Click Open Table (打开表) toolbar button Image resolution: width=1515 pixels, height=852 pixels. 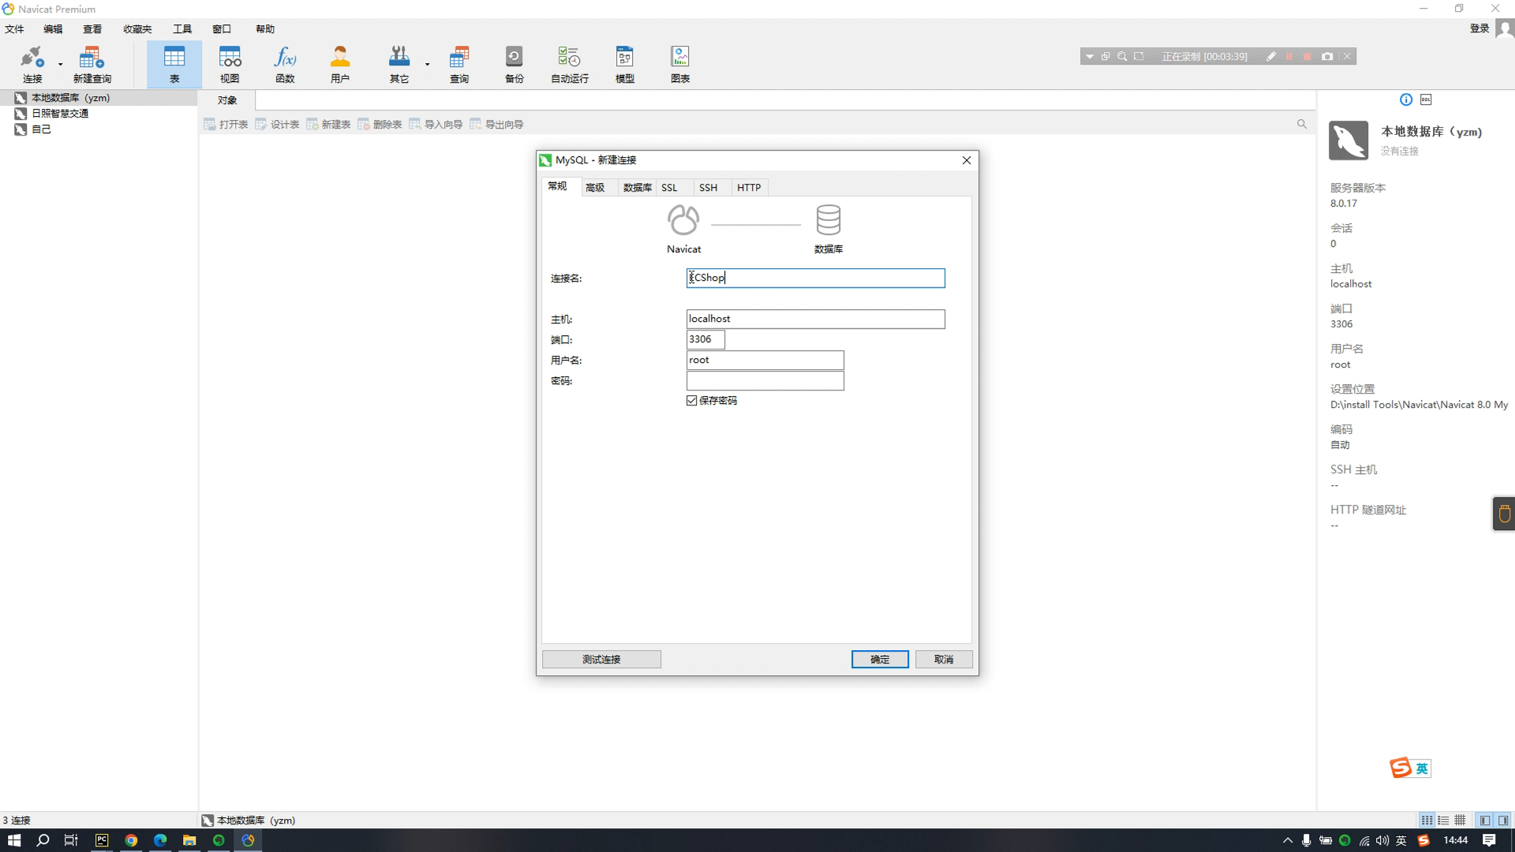[x=226, y=124]
